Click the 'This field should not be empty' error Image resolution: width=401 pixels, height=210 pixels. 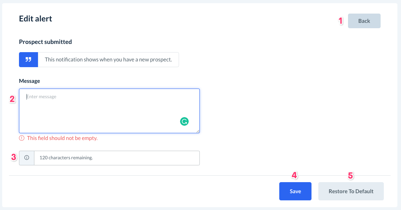62,138
